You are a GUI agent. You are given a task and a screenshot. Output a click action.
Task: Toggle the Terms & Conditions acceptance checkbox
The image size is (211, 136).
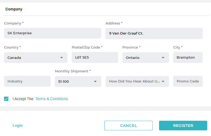(x=6, y=99)
